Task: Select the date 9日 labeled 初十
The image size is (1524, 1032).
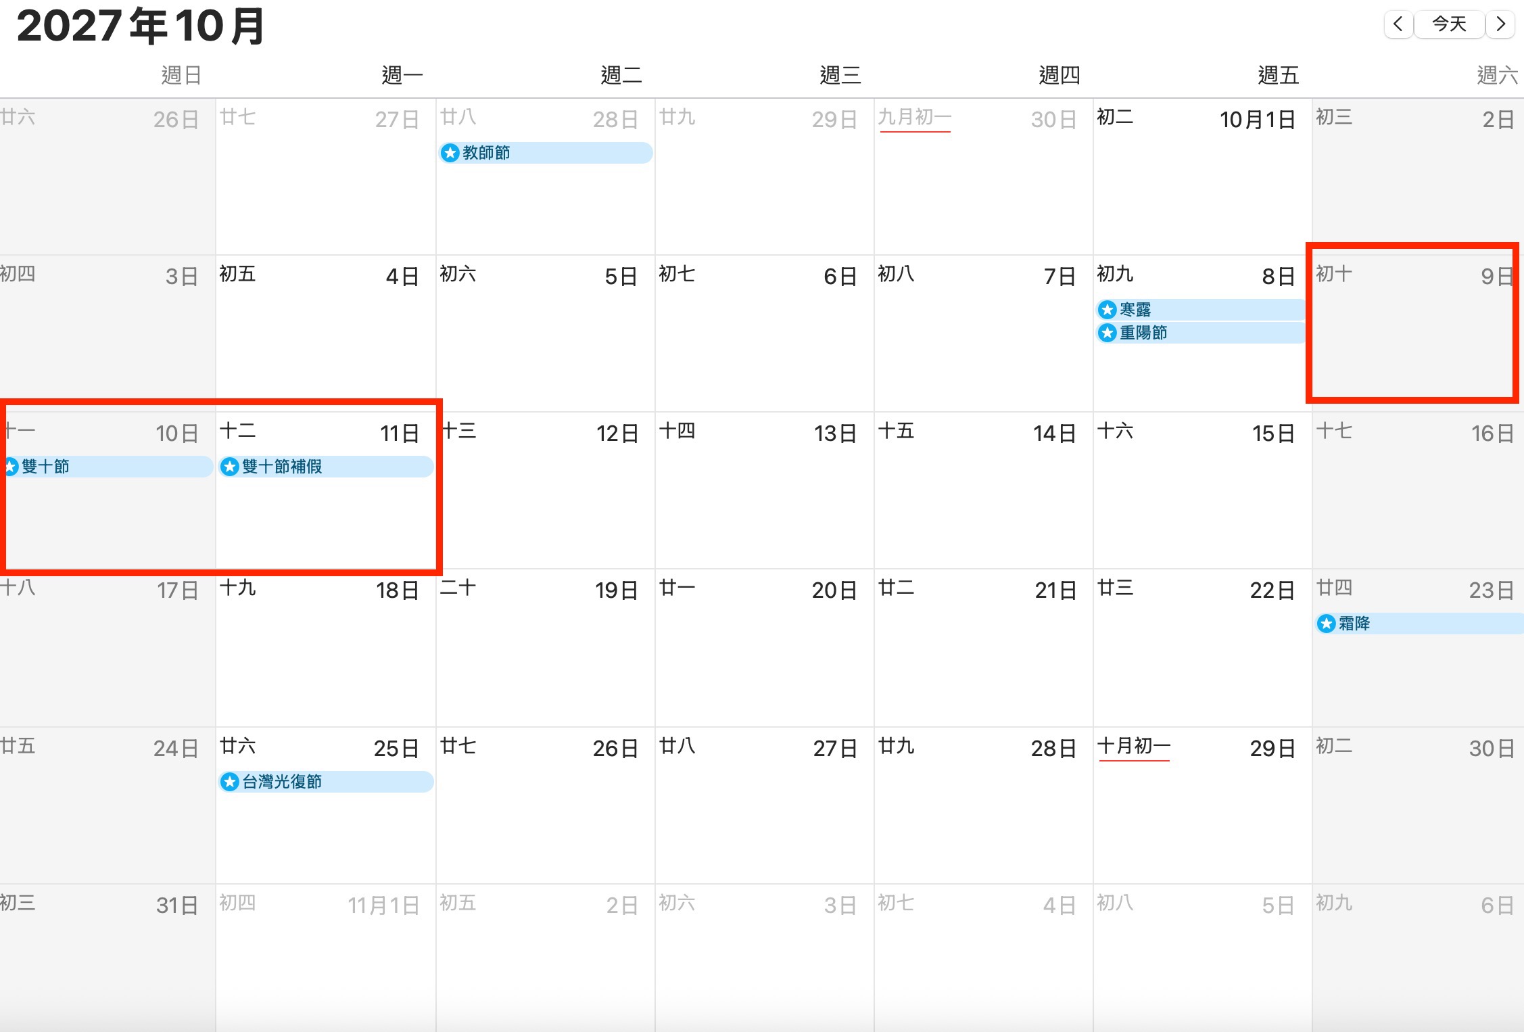Action: tap(1497, 277)
